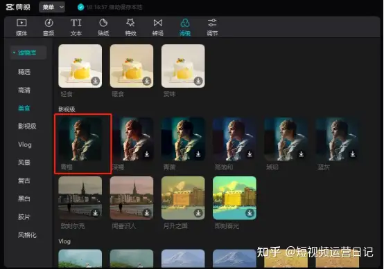The image size is (384, 269).
Task: Select the 青橙 filter thumbnail
Action: (x=80, y=139)
